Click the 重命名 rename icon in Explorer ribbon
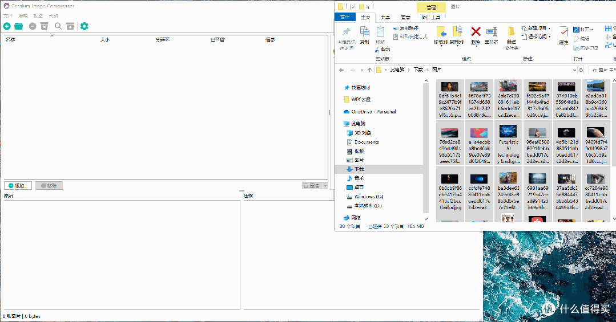Viewport: 616px width, 322px height. click(x=492, y=32)
